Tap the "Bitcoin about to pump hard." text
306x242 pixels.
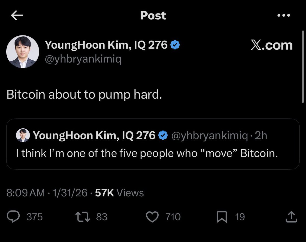84,95
